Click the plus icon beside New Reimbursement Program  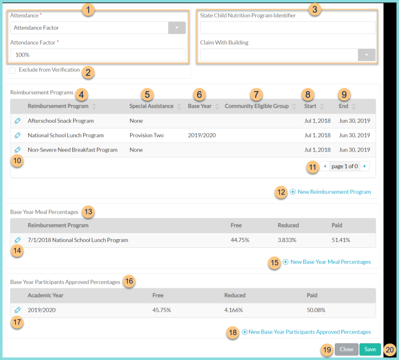tap(293, 192)
